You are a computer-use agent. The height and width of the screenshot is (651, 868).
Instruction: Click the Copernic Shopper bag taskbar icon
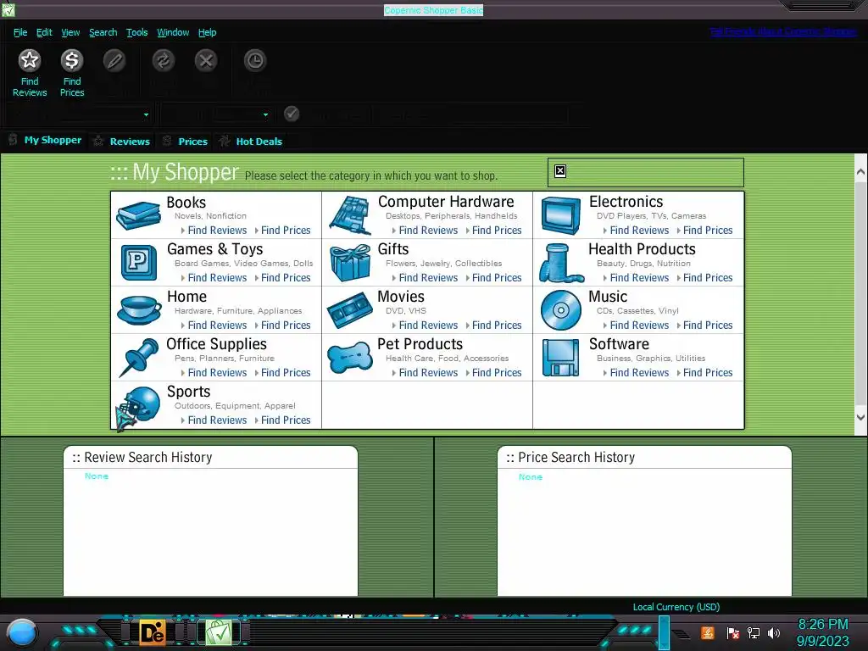[218, 632]
